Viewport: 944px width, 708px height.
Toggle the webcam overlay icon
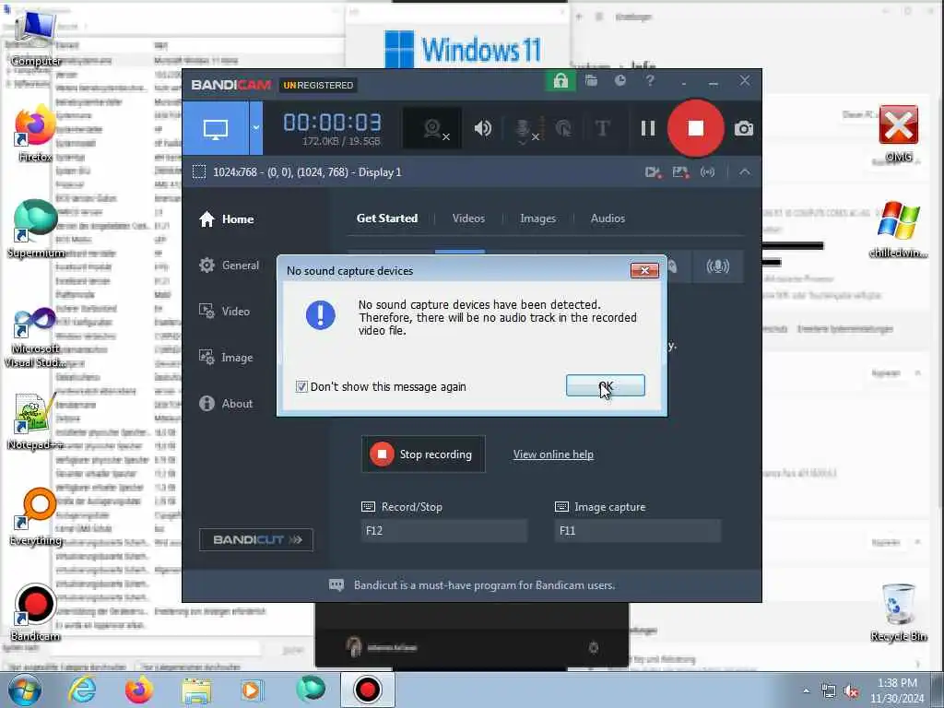(x=432, y=128)
